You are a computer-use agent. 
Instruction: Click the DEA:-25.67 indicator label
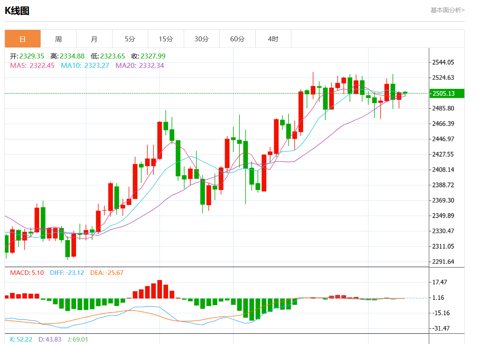[107, 273]
